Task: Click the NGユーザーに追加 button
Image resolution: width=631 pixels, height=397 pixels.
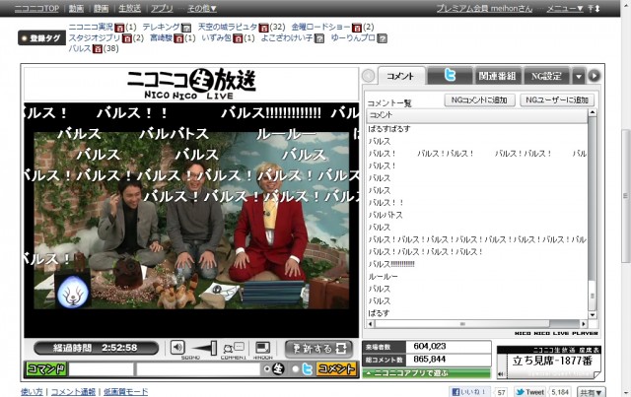Action: pyautogui.click(x=557, y=100)
